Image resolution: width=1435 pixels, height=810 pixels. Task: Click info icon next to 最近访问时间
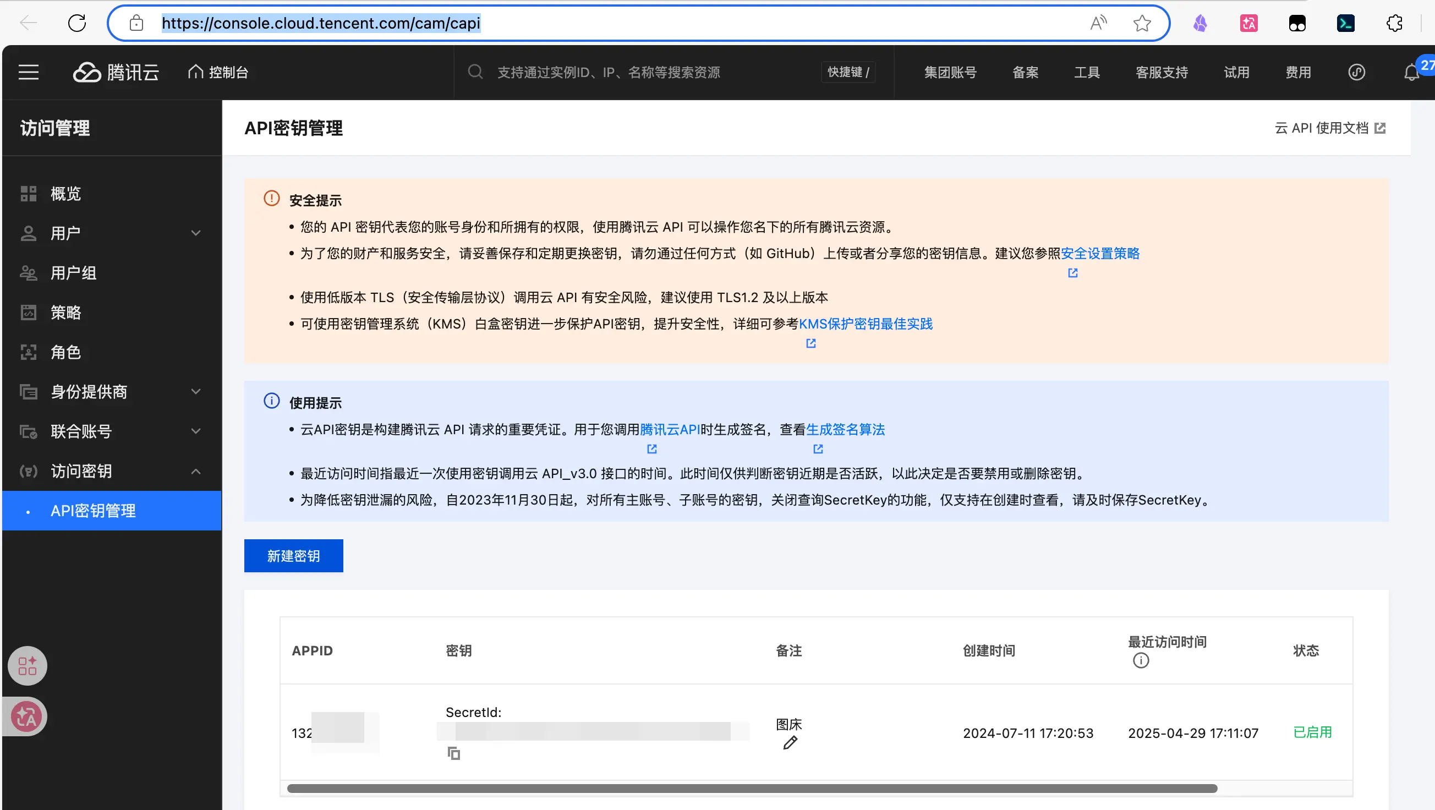1140,661
